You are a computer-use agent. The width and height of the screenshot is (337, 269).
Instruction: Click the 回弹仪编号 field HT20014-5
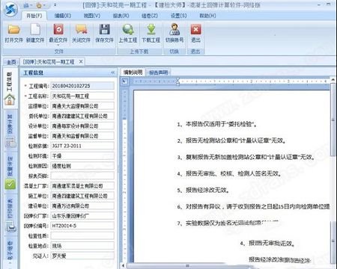(x=82, y=226)
